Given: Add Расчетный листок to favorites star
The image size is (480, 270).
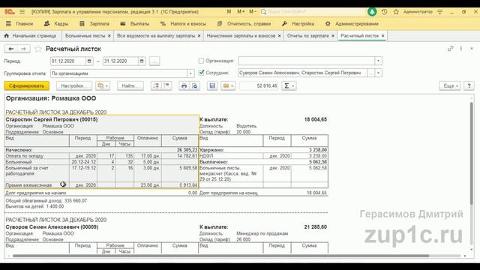Looking at the screenshot, I should click(x=38, y=49).
